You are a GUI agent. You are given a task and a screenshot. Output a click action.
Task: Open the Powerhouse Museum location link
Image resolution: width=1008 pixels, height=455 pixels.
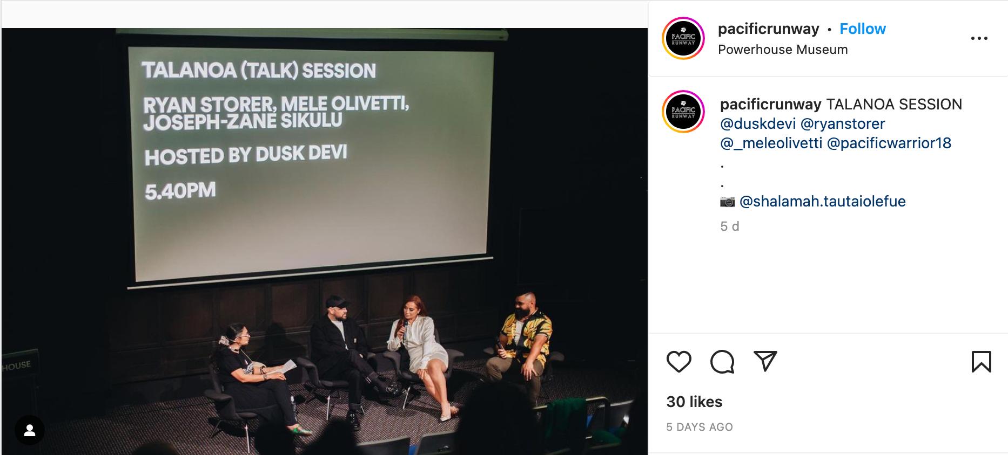point(782,50)
